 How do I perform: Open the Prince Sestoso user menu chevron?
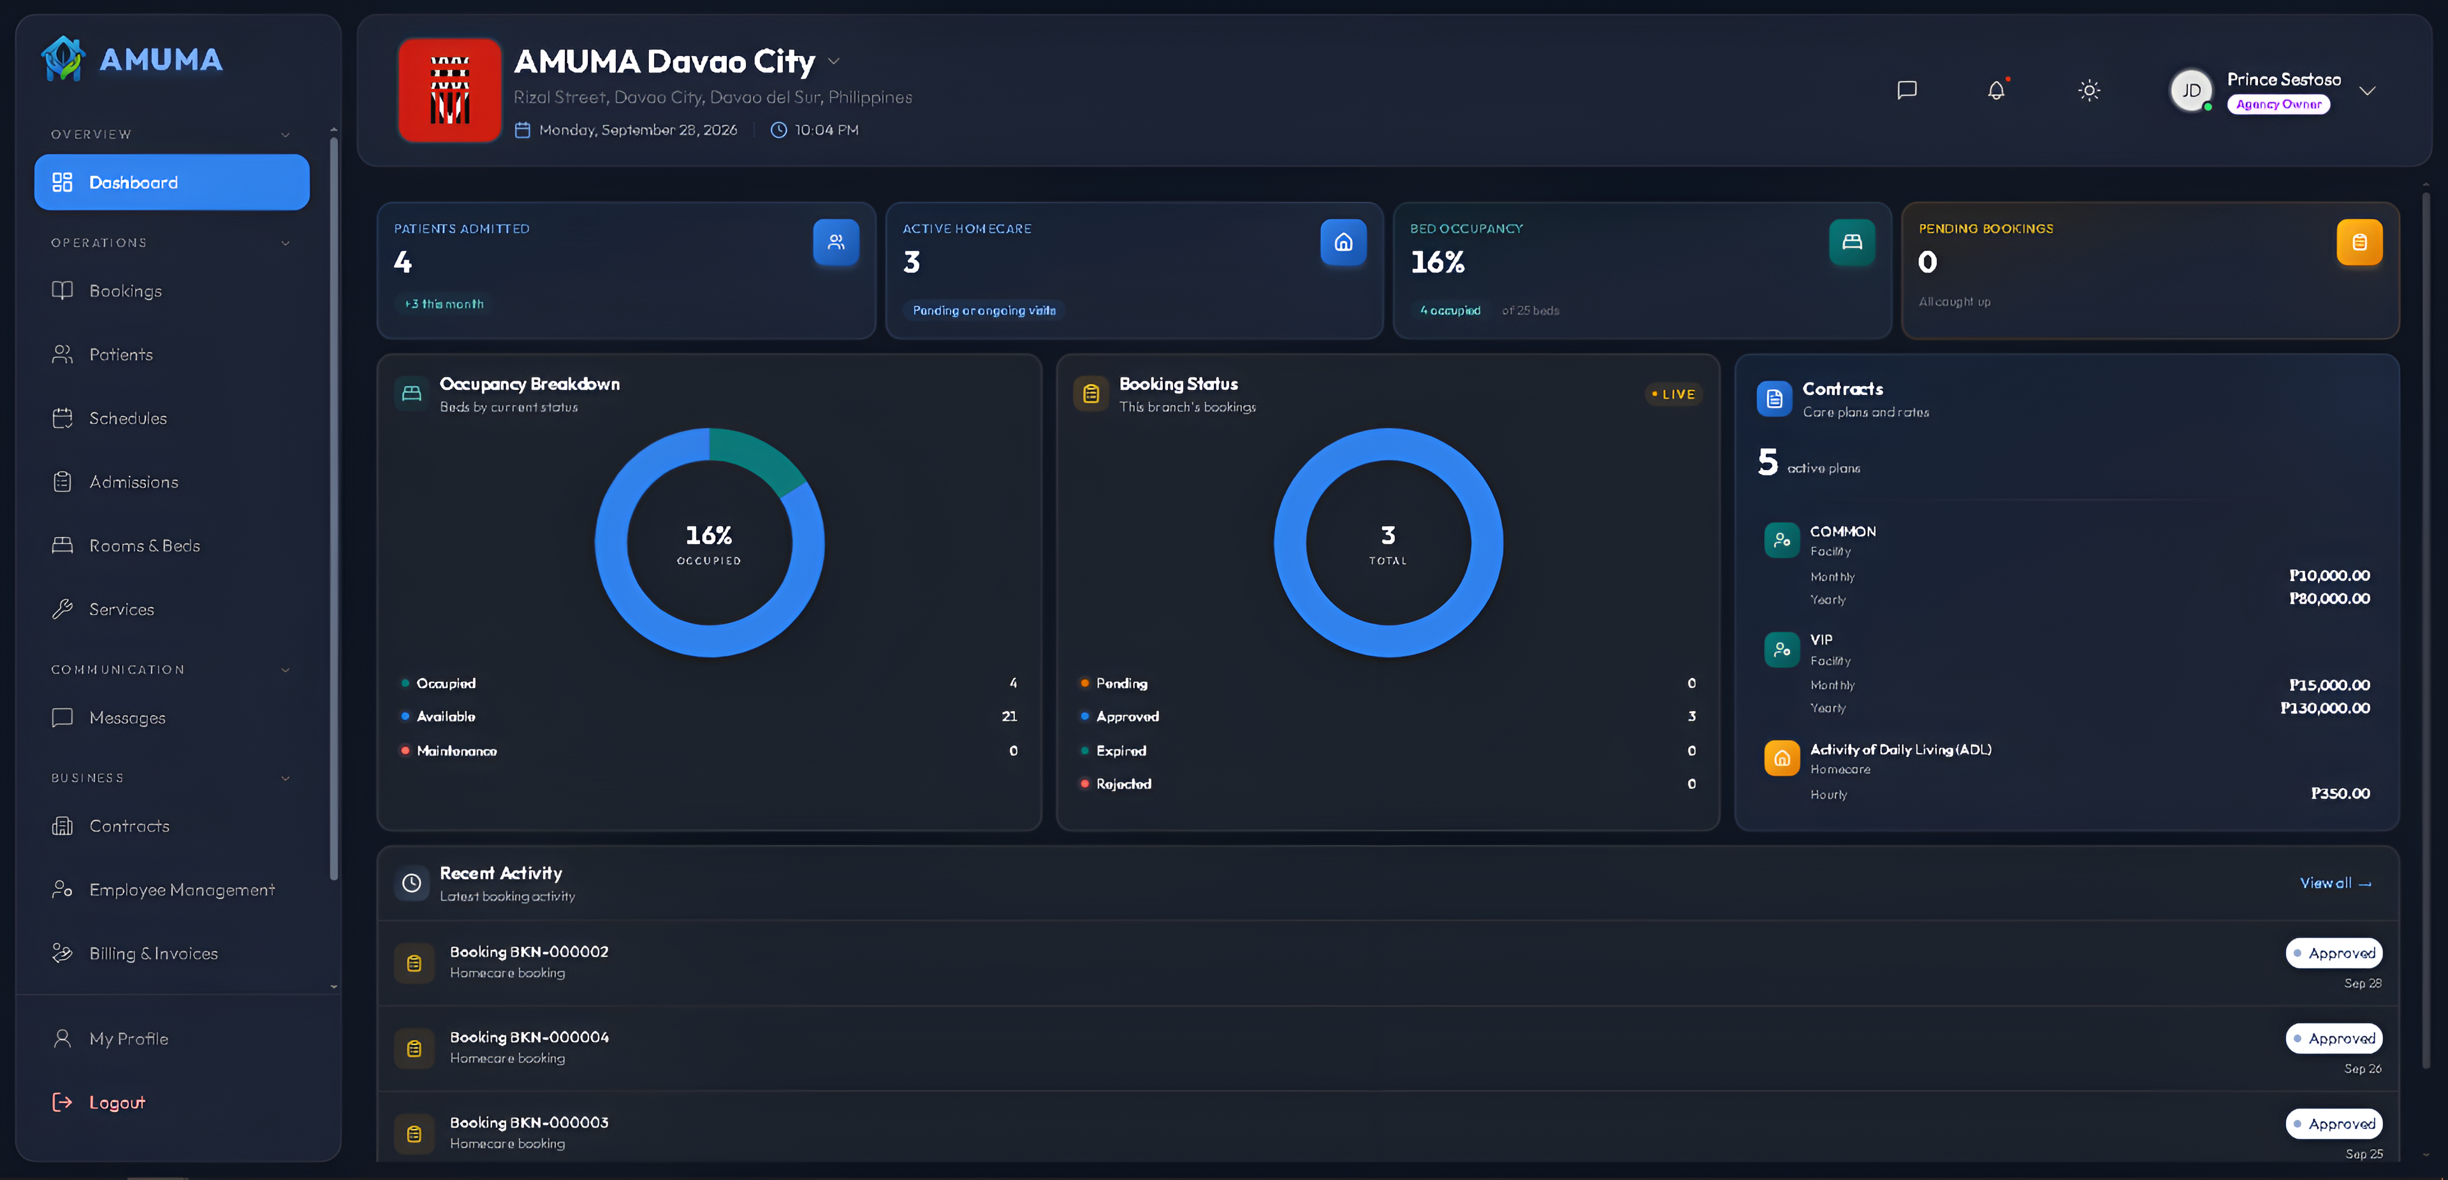[2367, 91]
